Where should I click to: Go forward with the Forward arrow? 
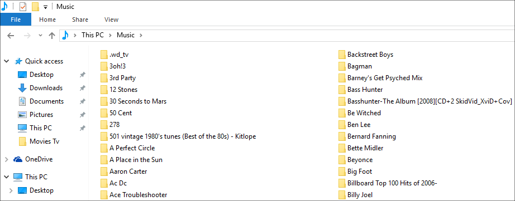coord(27,35)
